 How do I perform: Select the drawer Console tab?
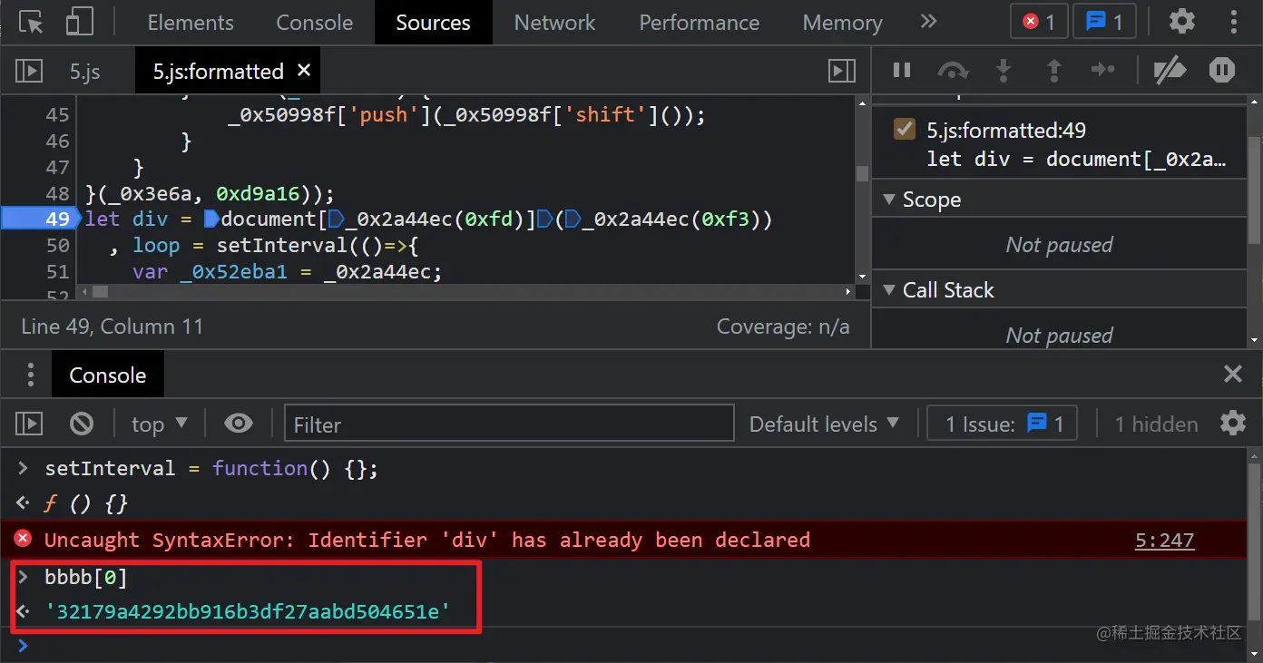coord(107,375)
